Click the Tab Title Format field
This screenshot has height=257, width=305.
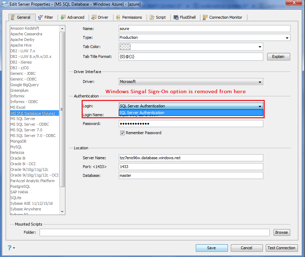191,56
